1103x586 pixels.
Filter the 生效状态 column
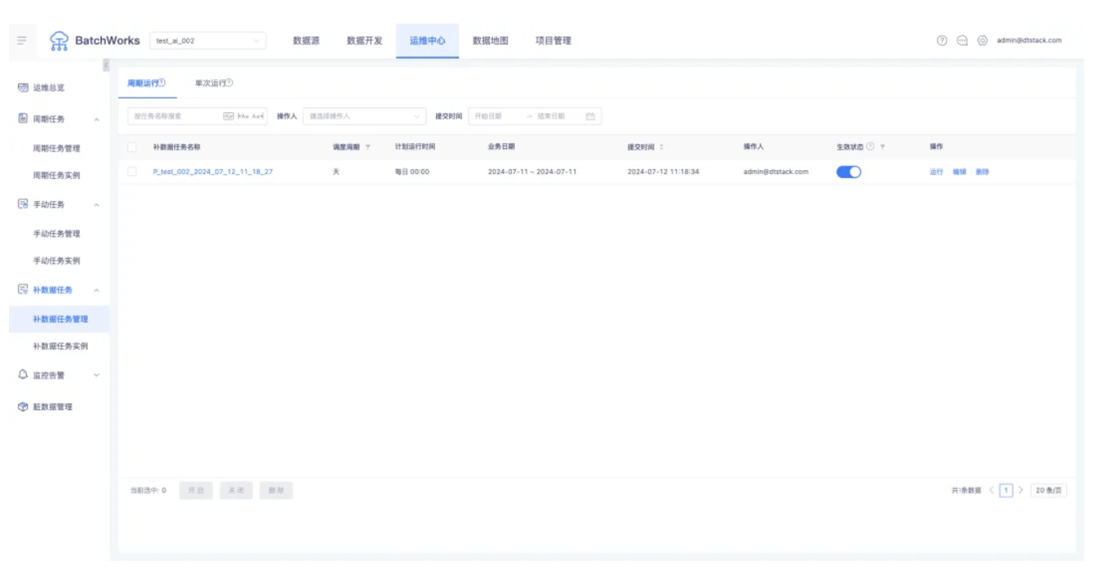pyautogui.click(x=883, y=147)
